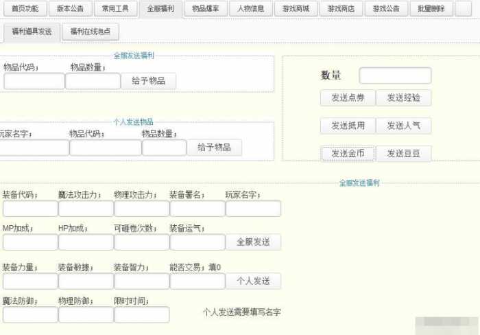Select the 游戏公告 tab

386,9
